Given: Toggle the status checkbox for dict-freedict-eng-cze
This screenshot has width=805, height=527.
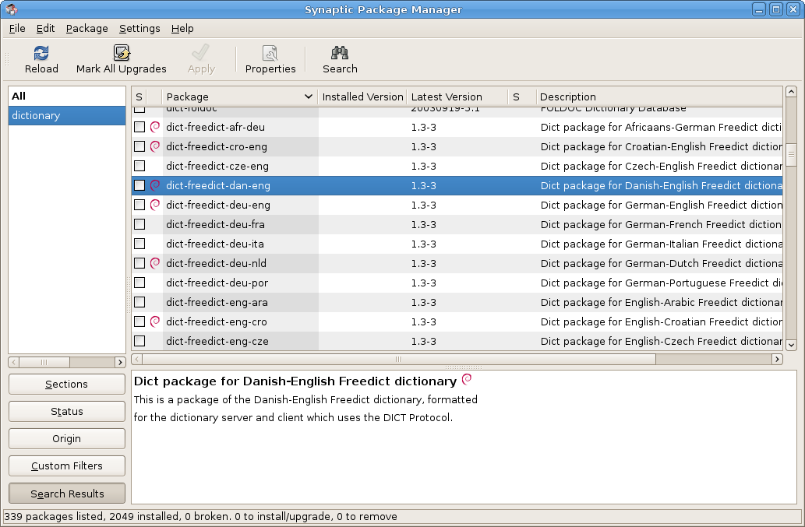Looking at the screenshot, I should pyautogui.click(x=139, y=341).
